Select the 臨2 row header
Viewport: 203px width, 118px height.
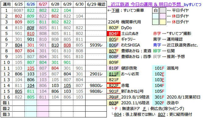[x=7, y=109]
